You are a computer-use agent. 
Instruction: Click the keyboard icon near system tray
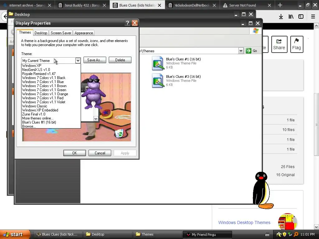tap(267, 235)
